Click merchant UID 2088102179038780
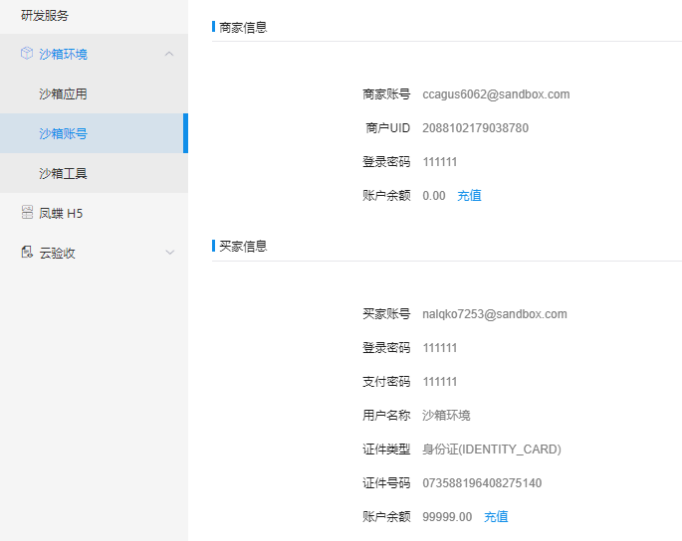The image size is (682, 541). coord(475,128)
